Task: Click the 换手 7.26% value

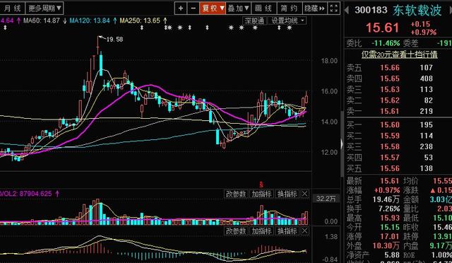Action: (x=389, y=209)
